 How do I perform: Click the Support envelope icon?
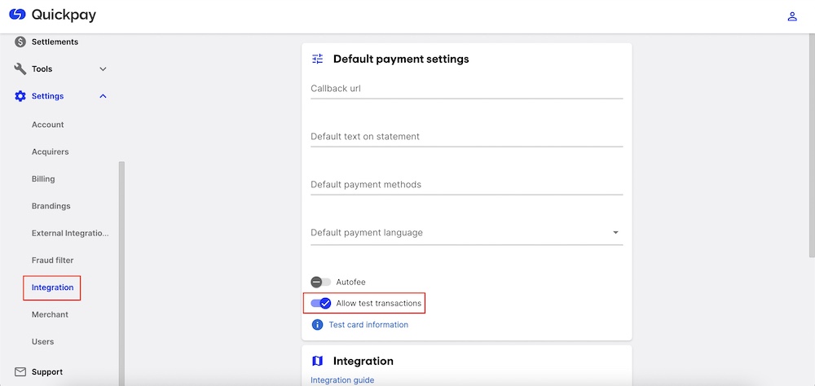point(20,372)
